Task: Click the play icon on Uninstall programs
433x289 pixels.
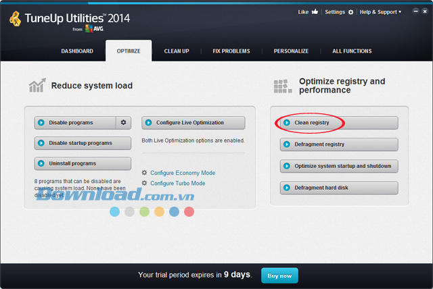Action: [41, 163]
